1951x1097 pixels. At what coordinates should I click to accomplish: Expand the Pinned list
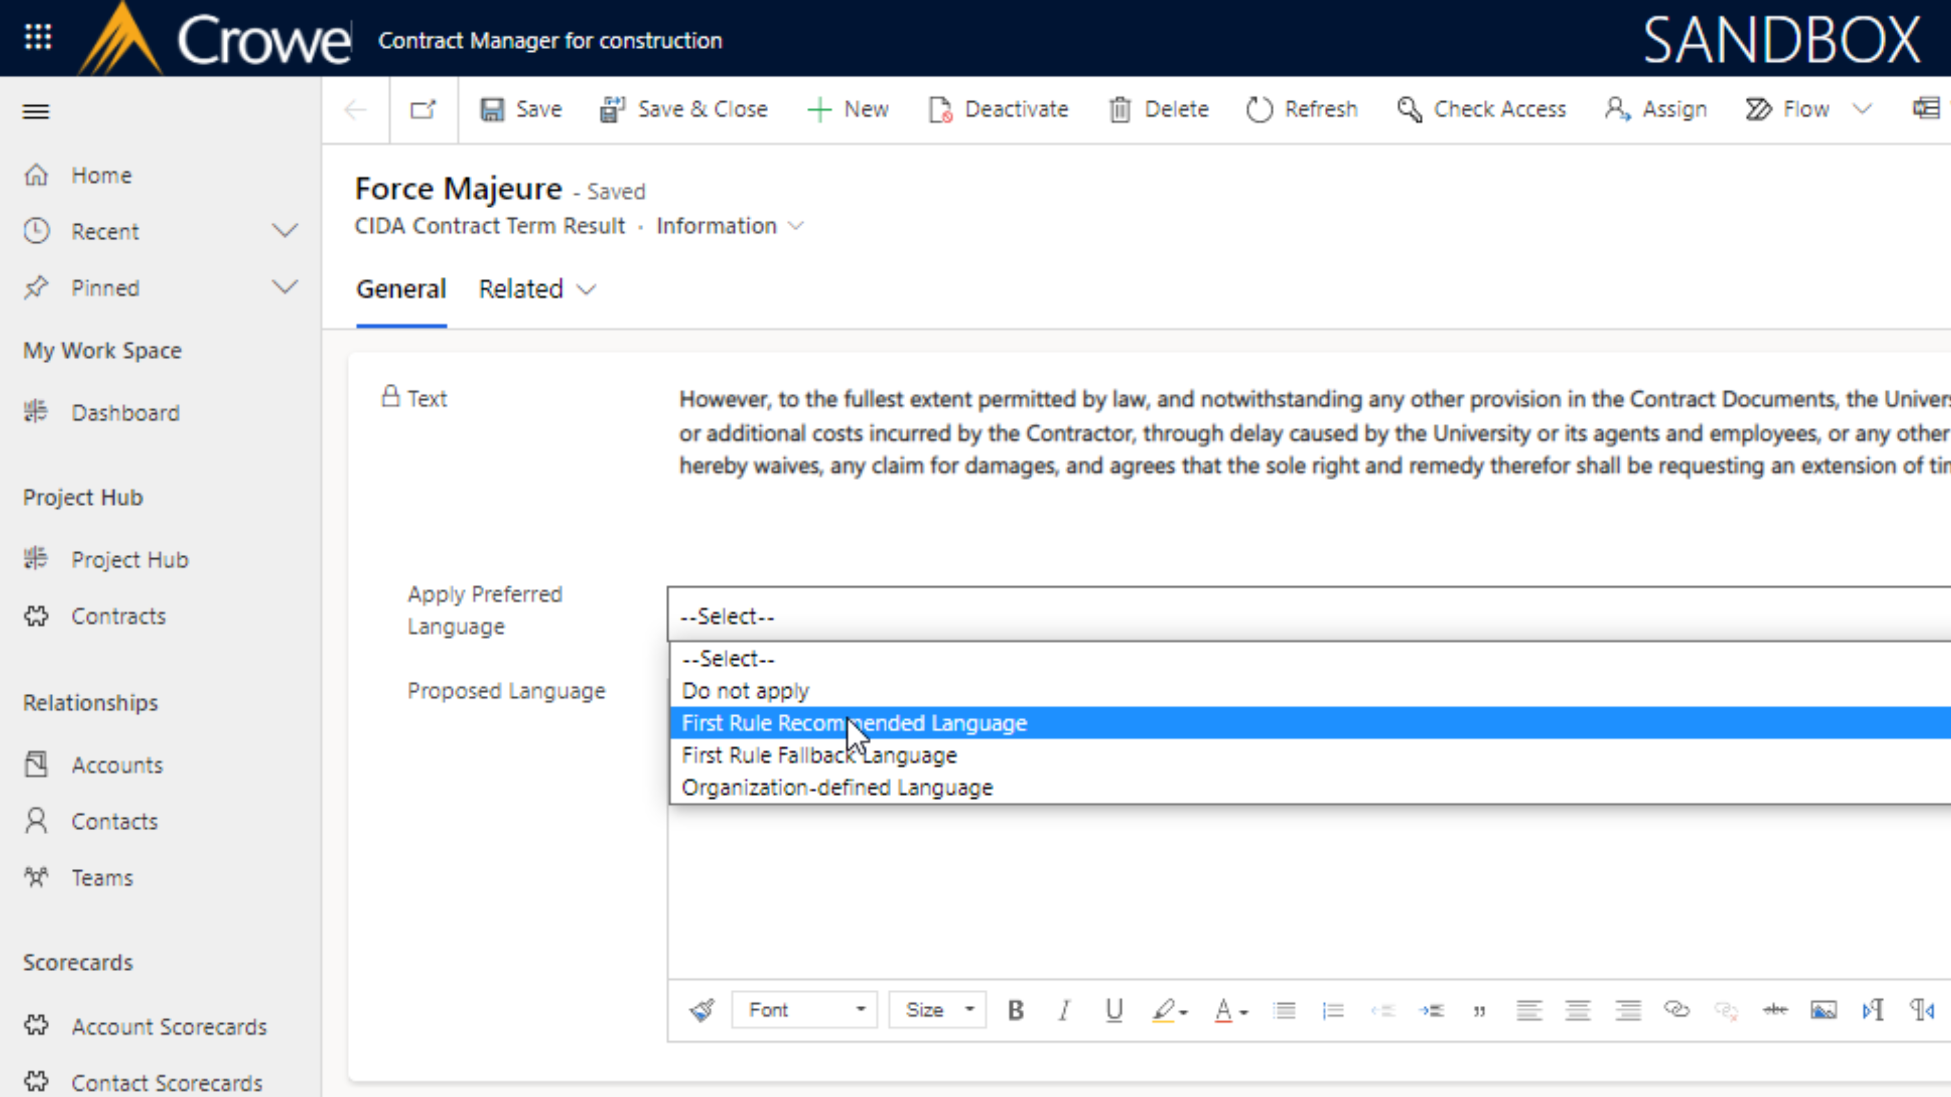(x=285, y=287)
